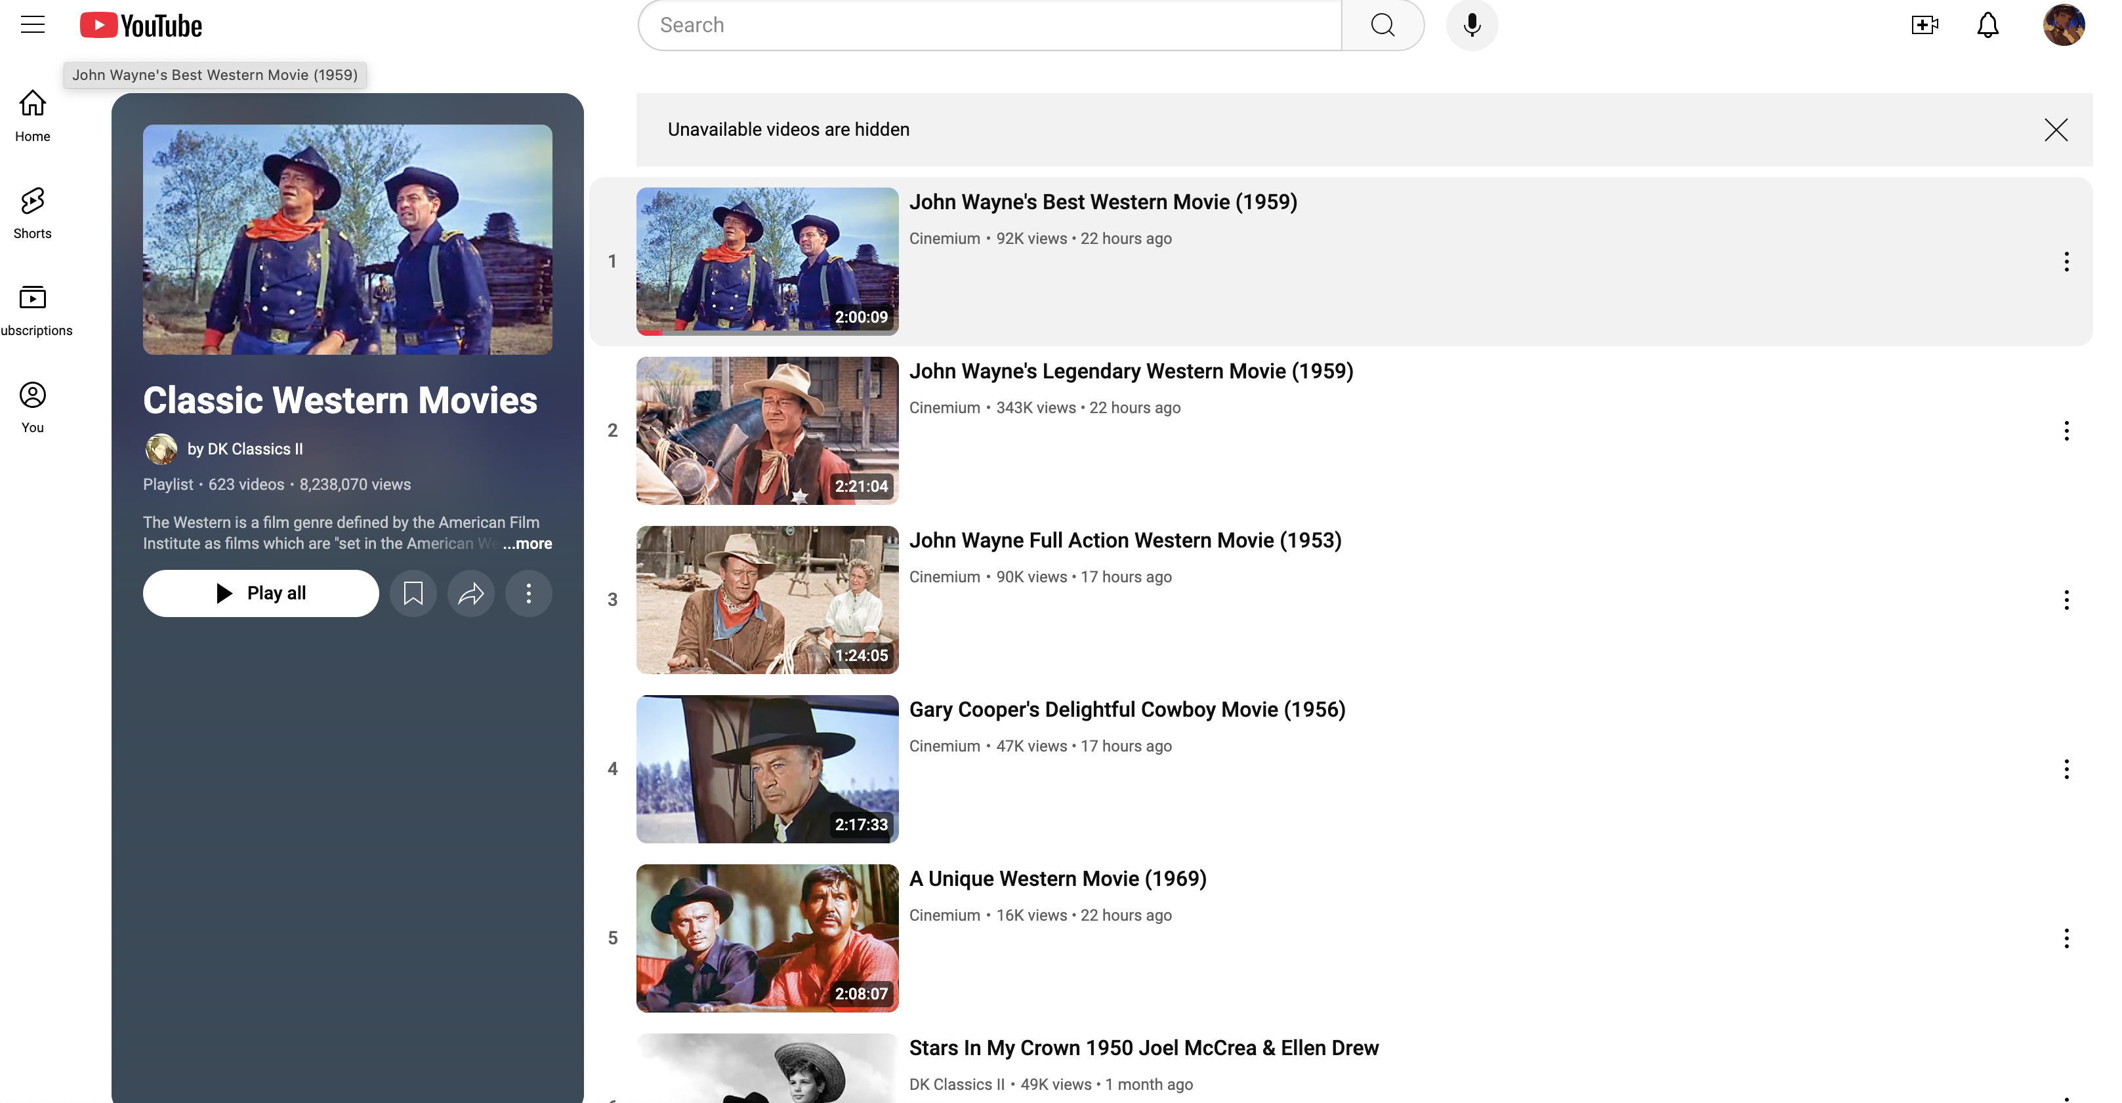Play the Stars In My Crown thumbnail
The image size is (2122, 1103).
767,1068
